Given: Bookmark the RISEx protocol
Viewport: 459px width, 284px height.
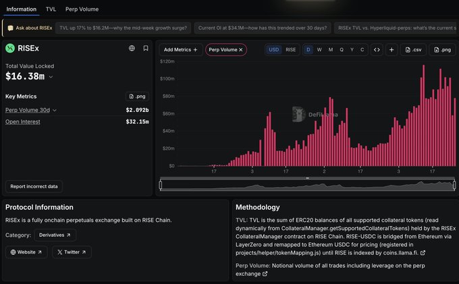Looking at the screenshot, I should click(x=146, y=49).
